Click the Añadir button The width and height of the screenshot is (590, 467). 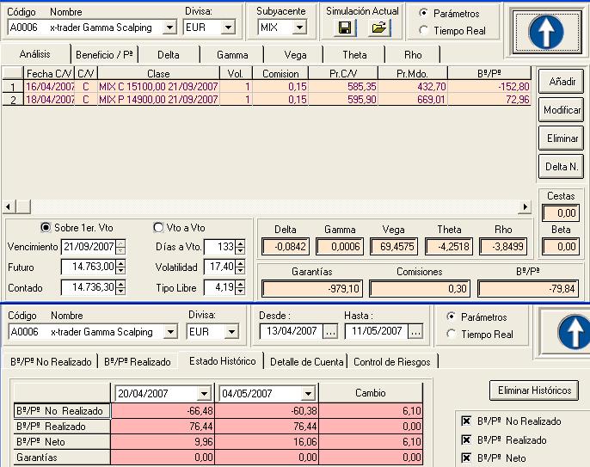tap(561, 82)
